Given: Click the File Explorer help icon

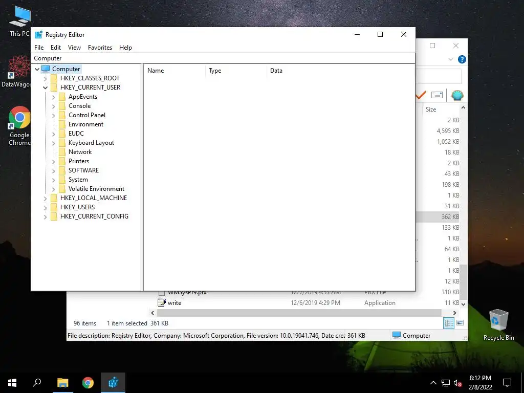Looking at the screenshot, I should [x=462, y=59].
